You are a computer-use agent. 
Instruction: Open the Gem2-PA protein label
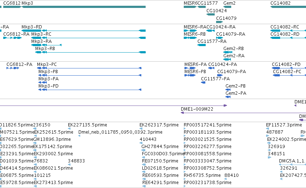pos(236,93)
